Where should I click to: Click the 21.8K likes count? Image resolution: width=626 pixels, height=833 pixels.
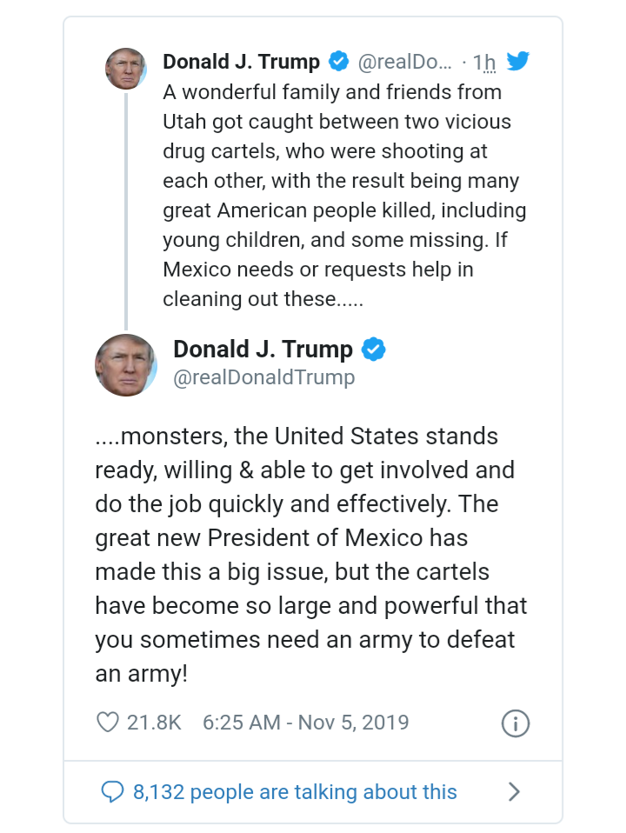click(154, 723)
